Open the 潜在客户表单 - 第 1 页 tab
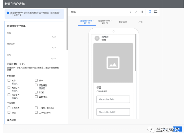This screenshot has width=185, height=138. 87,22
